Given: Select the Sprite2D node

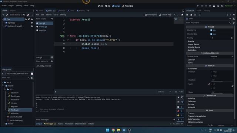Looking at the screenshot, I should (11, 23).
